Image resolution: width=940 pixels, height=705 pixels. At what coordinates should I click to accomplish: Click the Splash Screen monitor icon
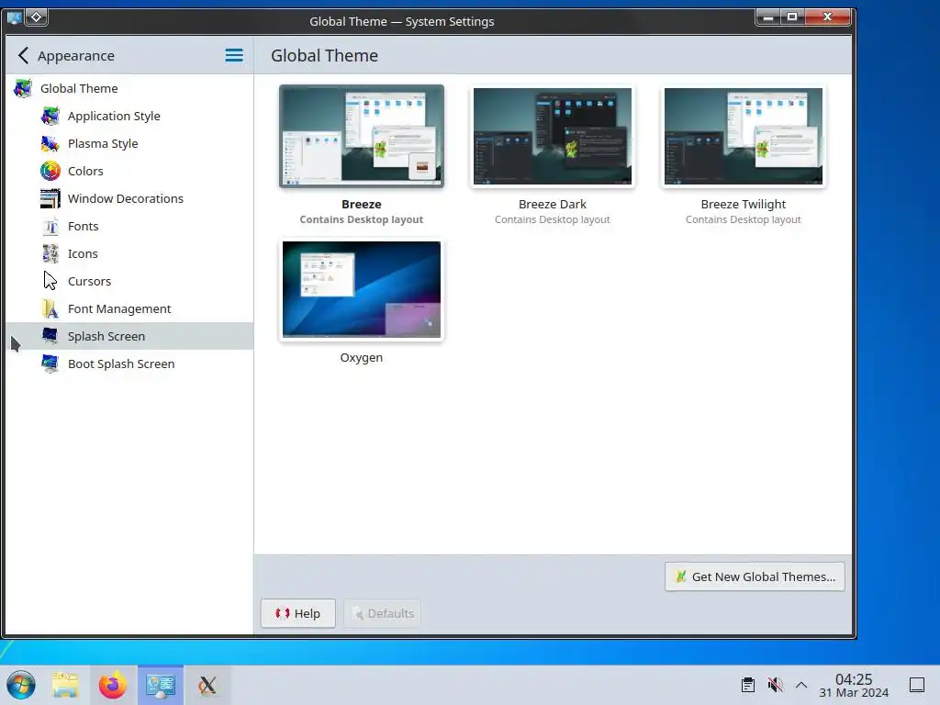50,336
